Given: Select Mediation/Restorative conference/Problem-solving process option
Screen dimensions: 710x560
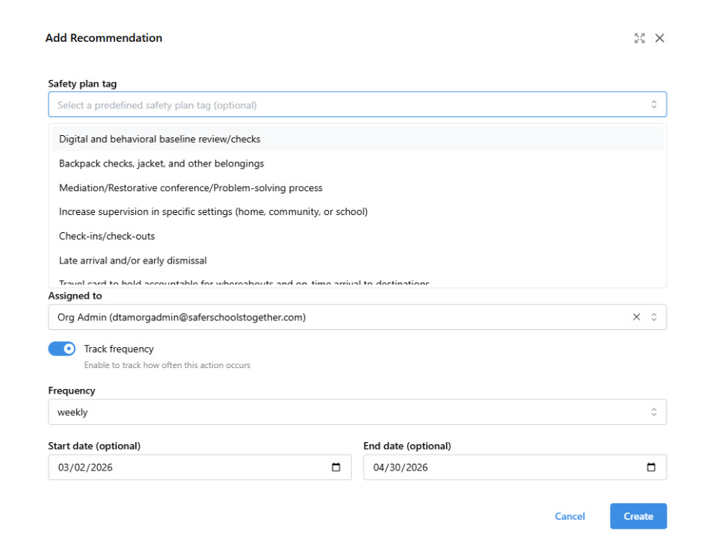Looking at the screenshot, I should point(191,188).
